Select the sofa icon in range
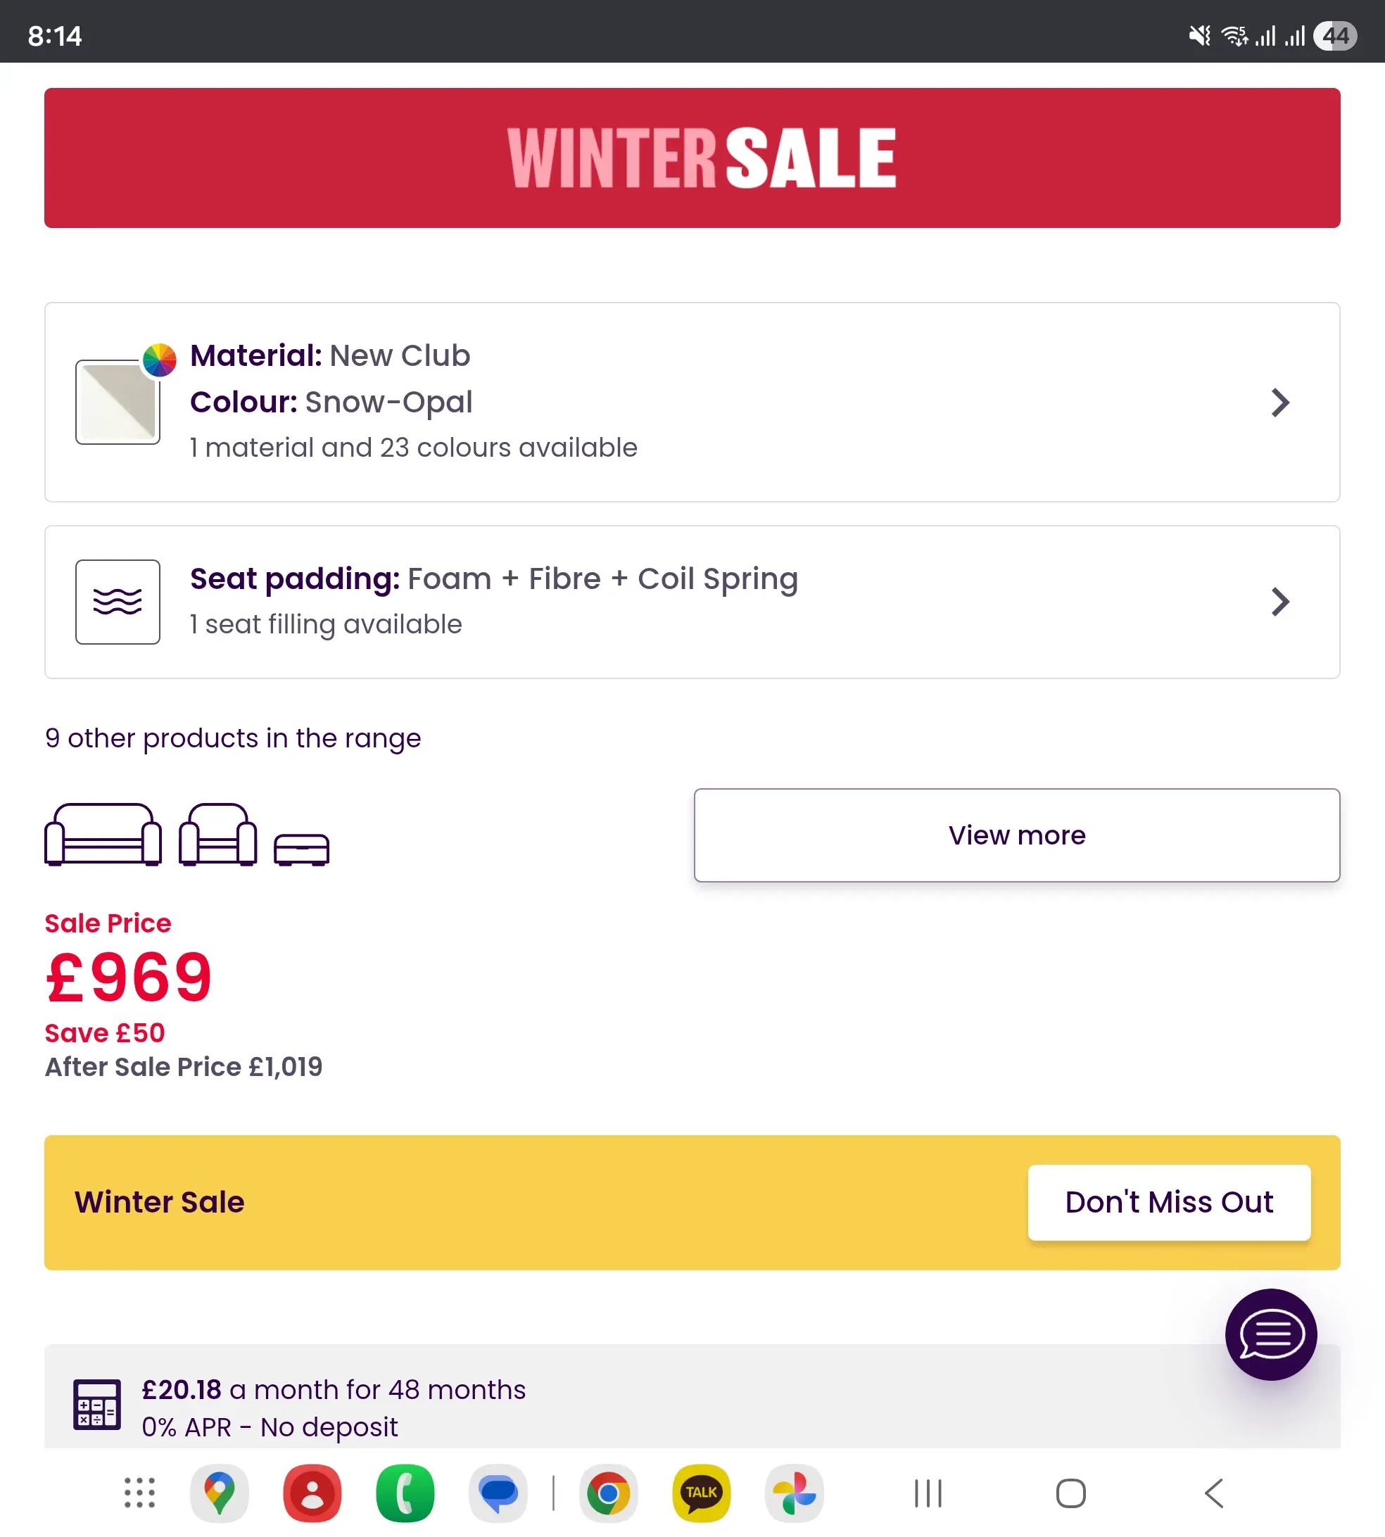The width and height of the screenshot is (1385, 1537). [x=103, y=835]
